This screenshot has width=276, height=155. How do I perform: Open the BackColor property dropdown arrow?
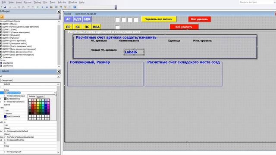click(x=55, y=93)
